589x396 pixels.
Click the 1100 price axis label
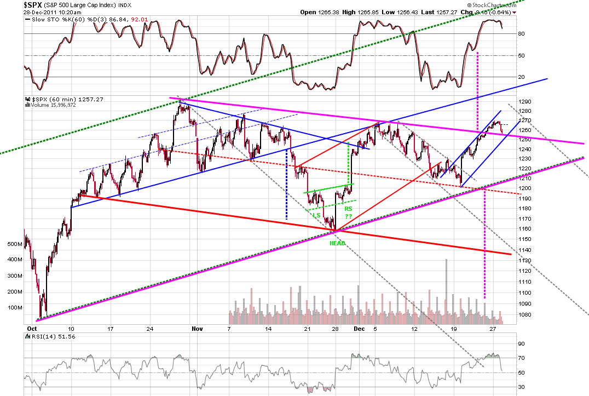click(x=525, y=293)
